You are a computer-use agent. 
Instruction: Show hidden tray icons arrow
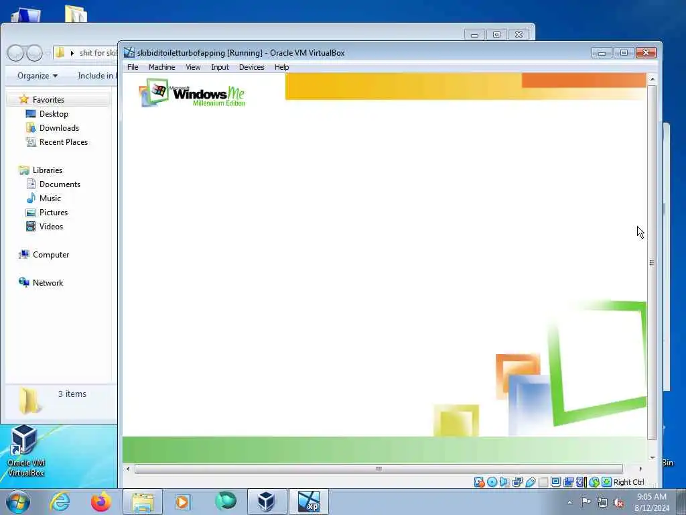click(x=569, y=502)
